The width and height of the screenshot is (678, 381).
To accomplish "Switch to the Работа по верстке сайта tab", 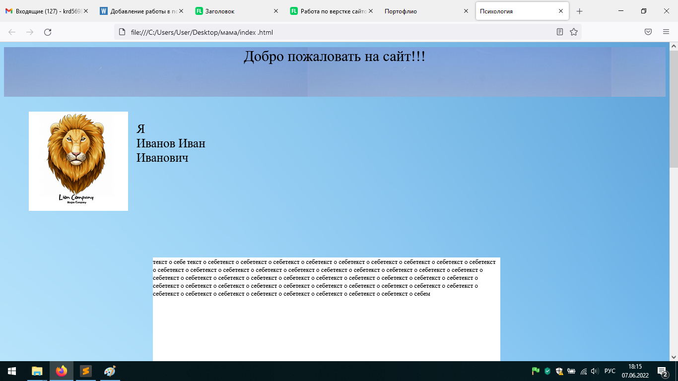I will click(x=332, y=11).
